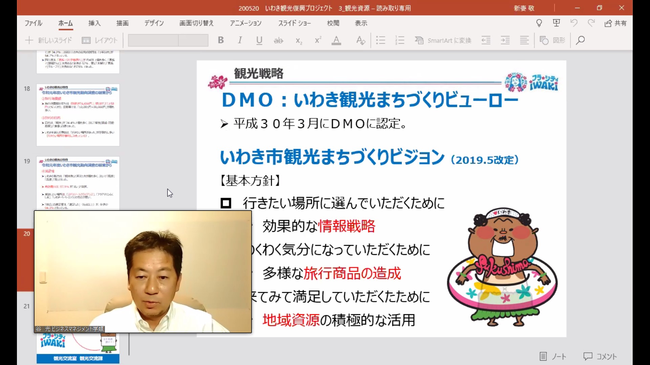Click the red 情報戦略 text
This screenshot has width=650, height=365.
coord(347,226)
